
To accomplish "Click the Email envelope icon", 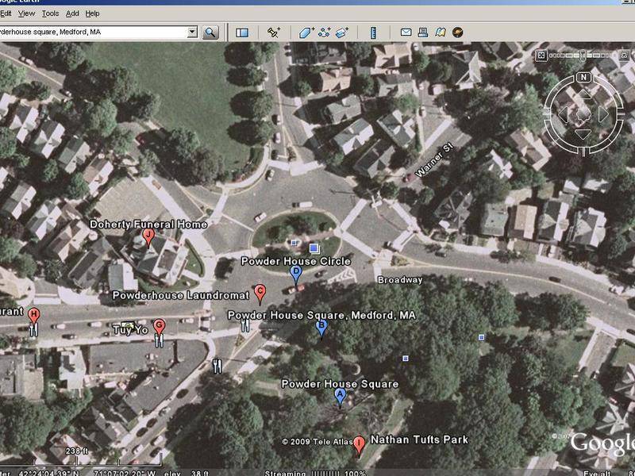I will coord(406,33).
